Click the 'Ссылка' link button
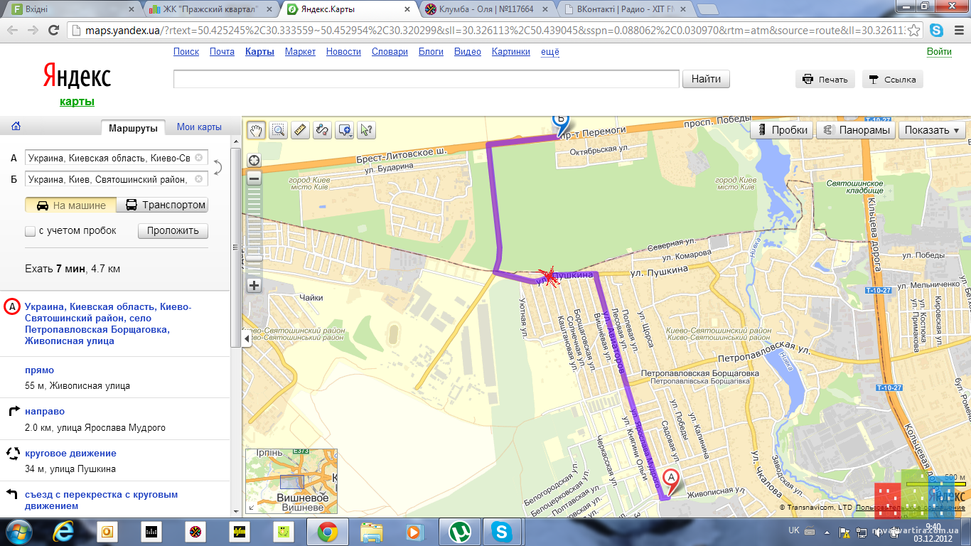 coord(893,79)
